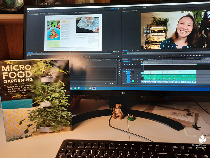The height and width of the screenshot is (158, 210).
Task: Toggle Linked Selection in timeline
Action: (x=130, y=65)
